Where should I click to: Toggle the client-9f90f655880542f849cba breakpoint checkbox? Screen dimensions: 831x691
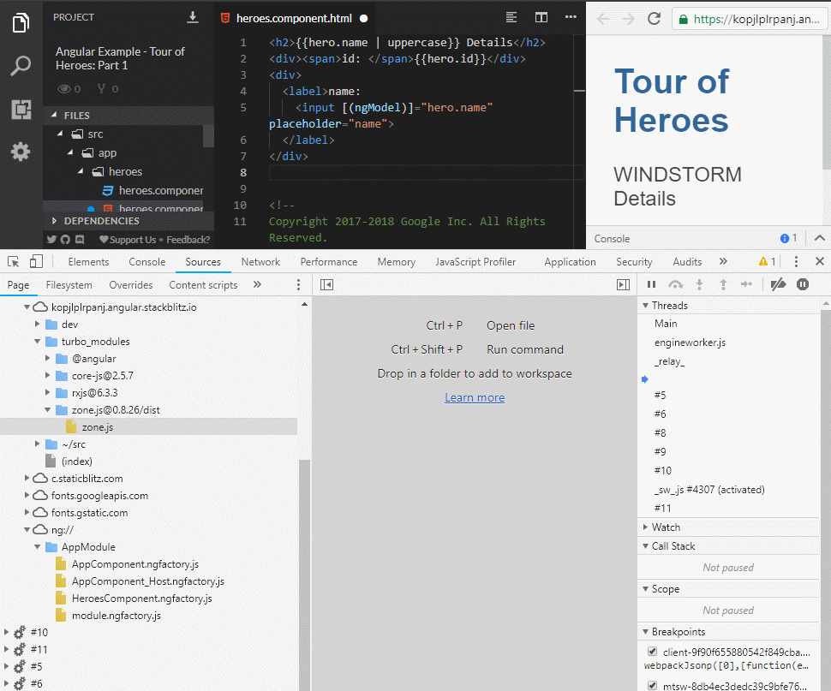(653, 652)
